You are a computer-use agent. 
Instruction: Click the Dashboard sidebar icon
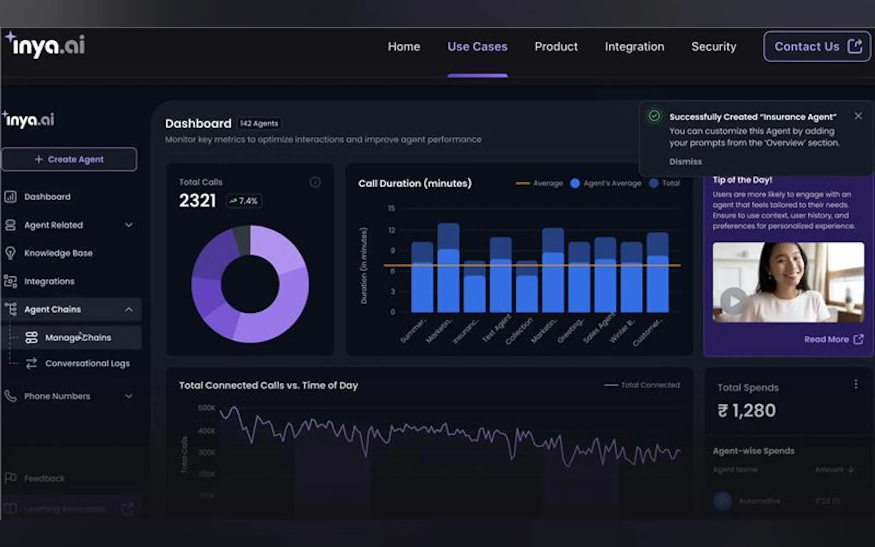10,197
